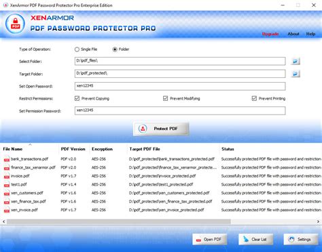Click the XenArmor PDF lock logo
The width and height of the screenshot is (322, 252).
pos(15,24)
